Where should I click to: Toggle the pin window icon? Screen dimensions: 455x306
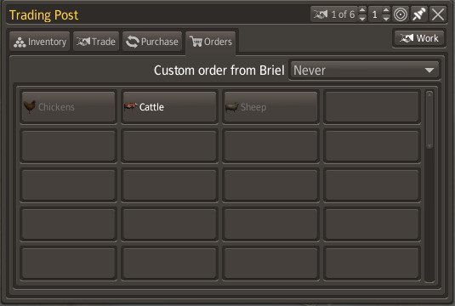click(x=419, y=14)
